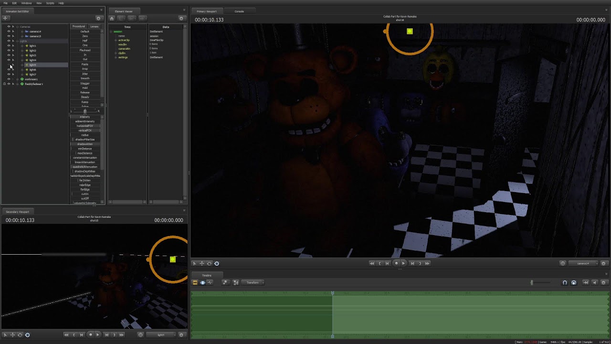Click the playhead marker on the timeline

(333, 293)
